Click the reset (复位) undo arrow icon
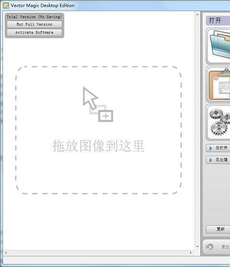 point(209,246)
